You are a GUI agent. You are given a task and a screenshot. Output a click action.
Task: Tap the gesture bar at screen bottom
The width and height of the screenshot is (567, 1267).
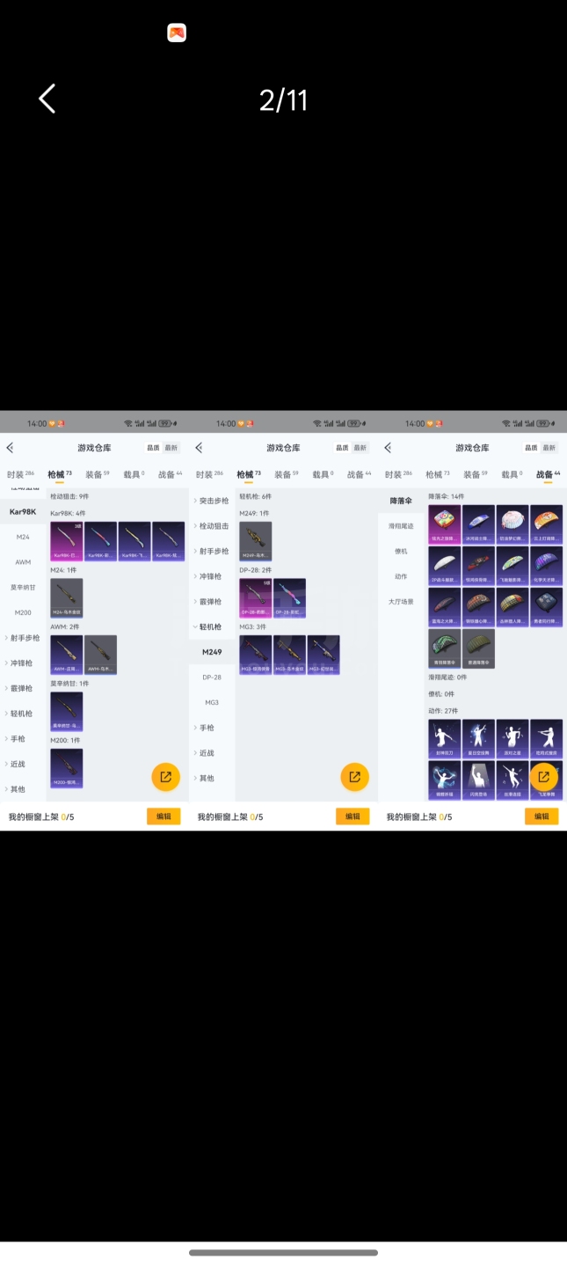coord(283,1252)
